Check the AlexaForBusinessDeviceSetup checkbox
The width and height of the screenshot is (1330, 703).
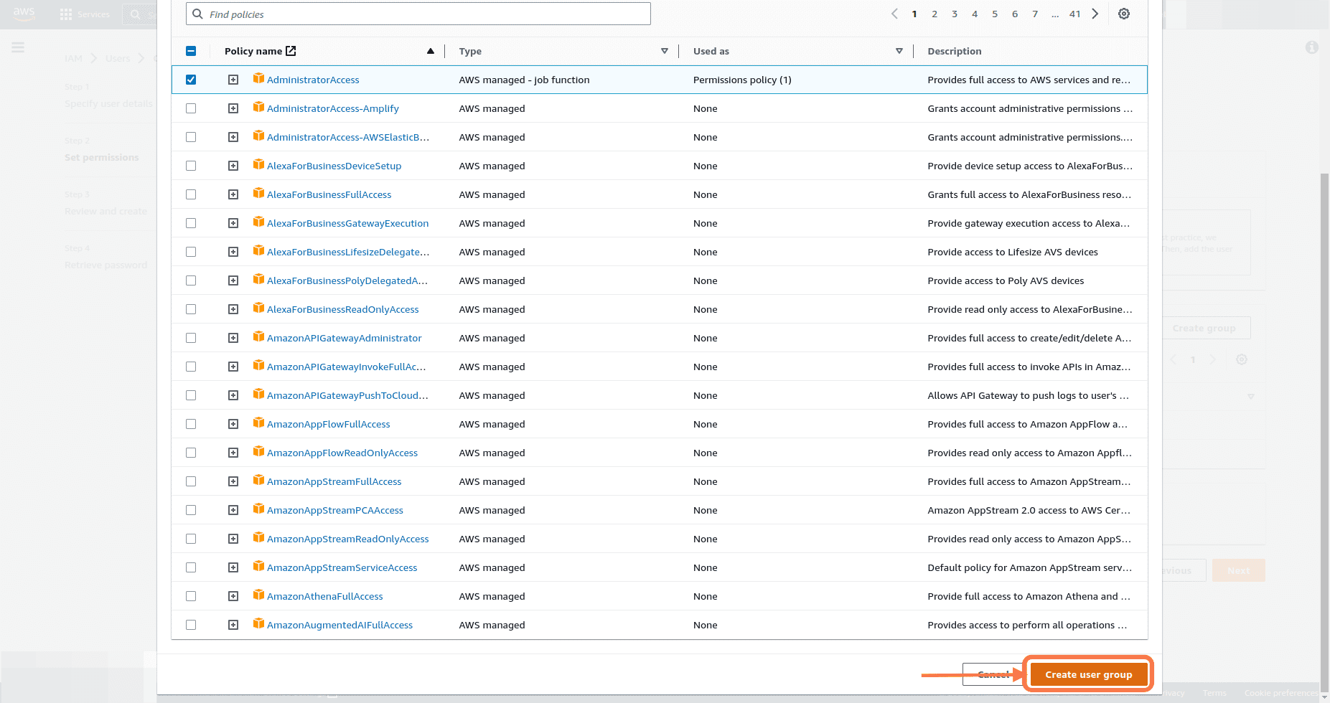click(x=191, y=166)
